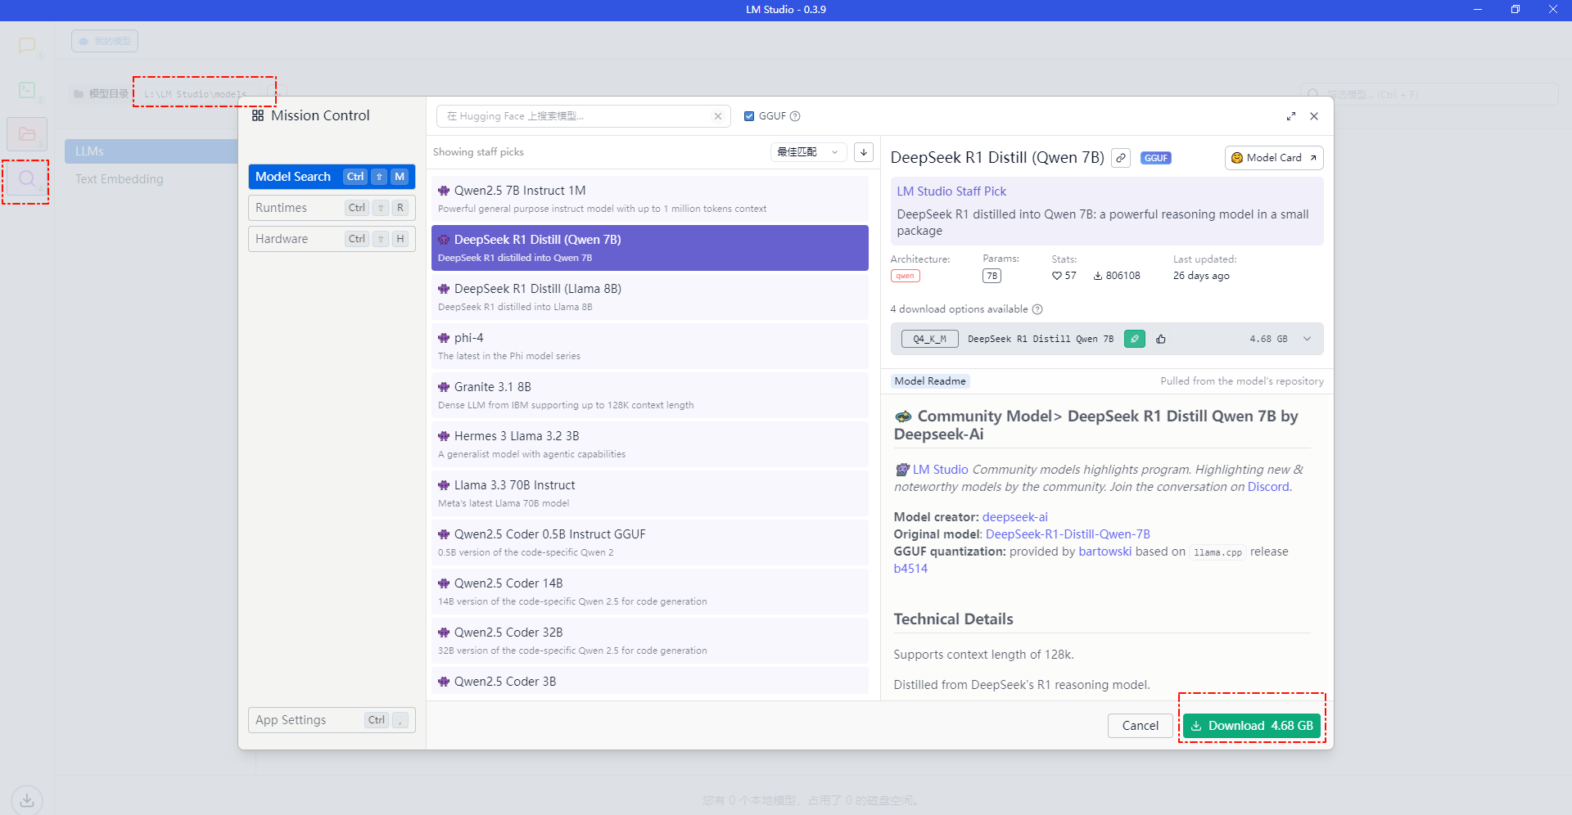This screenshot has height=815, width=1572.
Task: Click the 7B params tag
Action: point(992,276)
